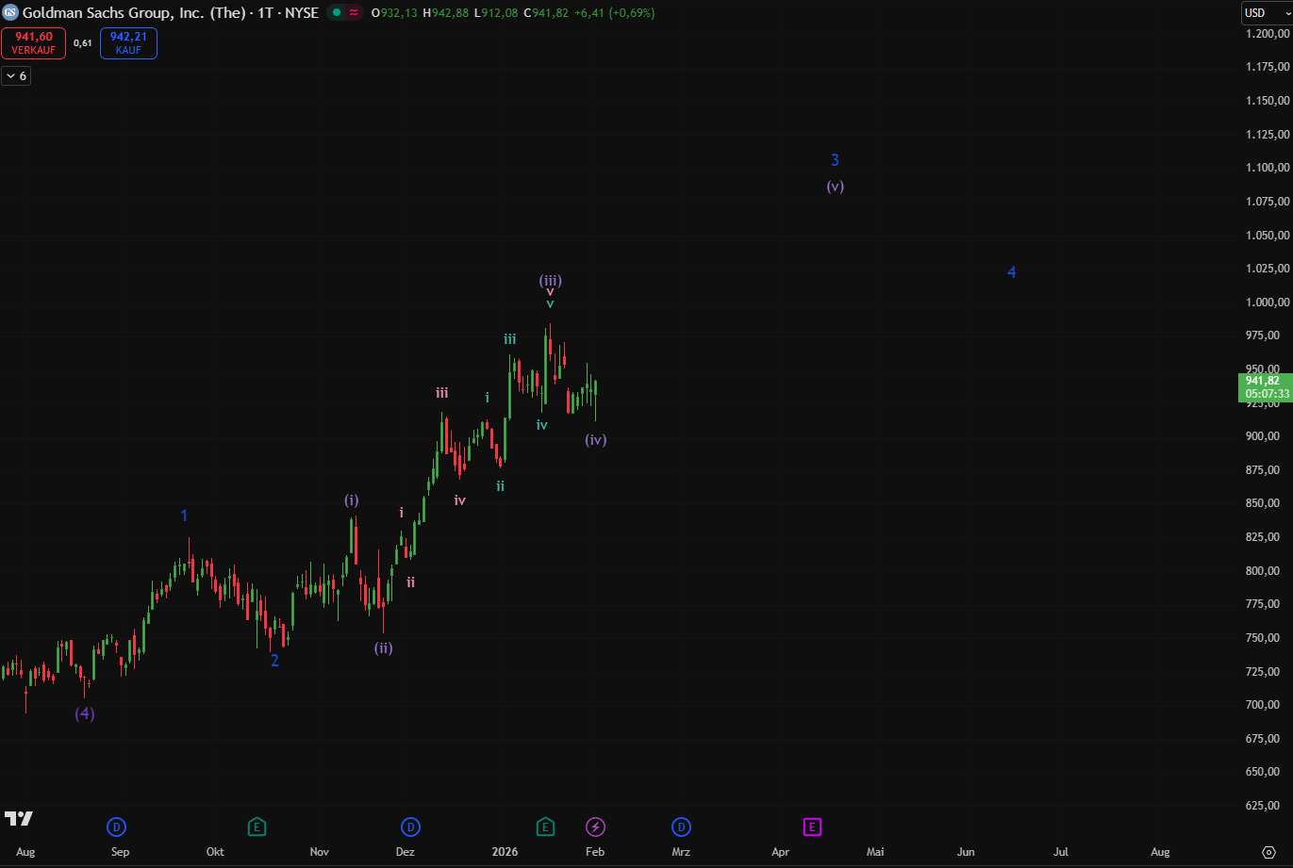Click the TradingView logo
1293x868 pixels.
coord(19,818)
